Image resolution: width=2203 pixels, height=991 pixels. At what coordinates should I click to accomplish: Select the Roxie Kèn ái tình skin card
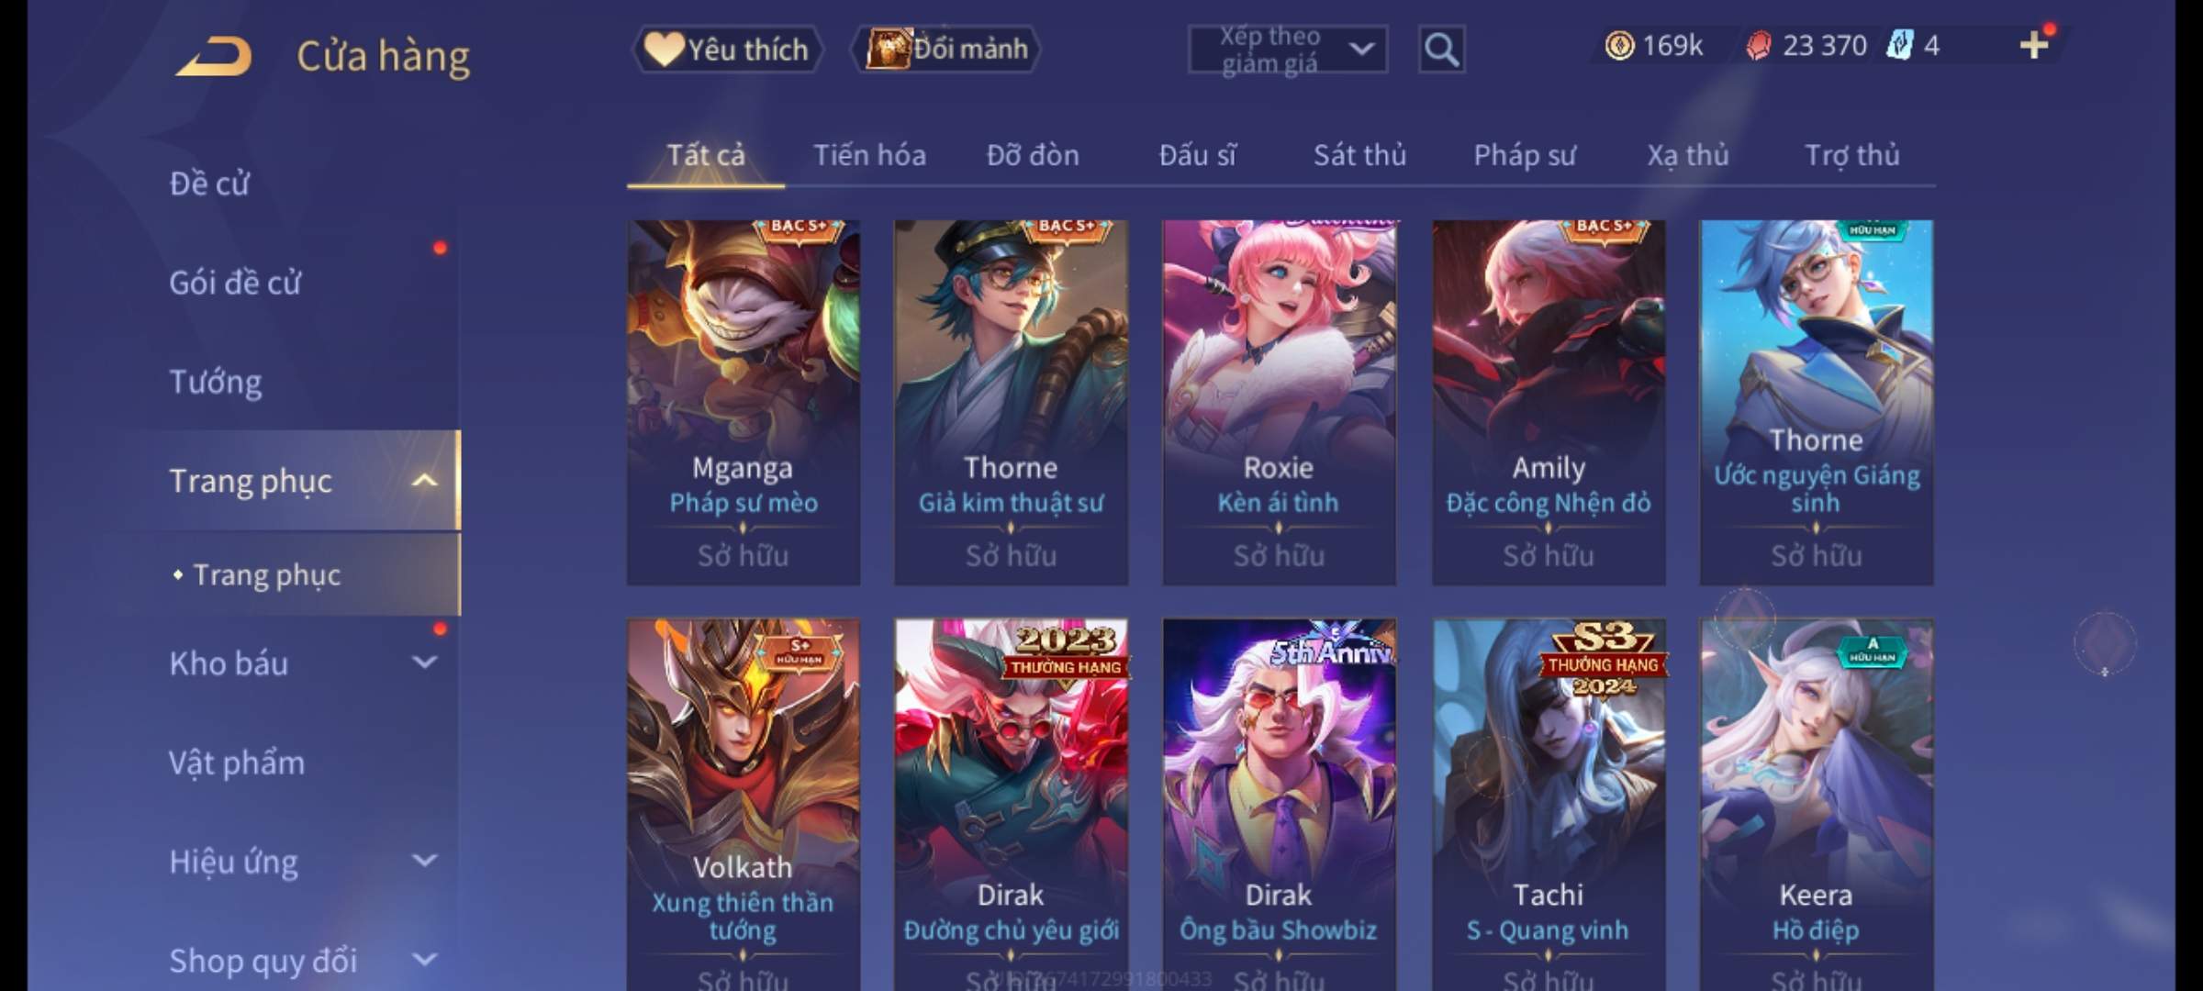pyautogui.click(x=1279, y=402)
